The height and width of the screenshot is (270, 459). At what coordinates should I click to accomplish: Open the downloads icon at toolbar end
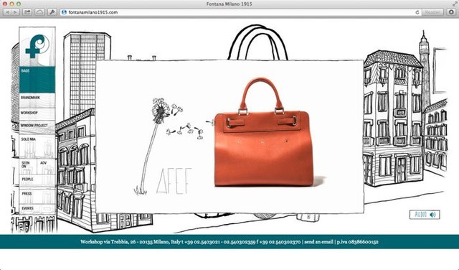coord(451,12)
